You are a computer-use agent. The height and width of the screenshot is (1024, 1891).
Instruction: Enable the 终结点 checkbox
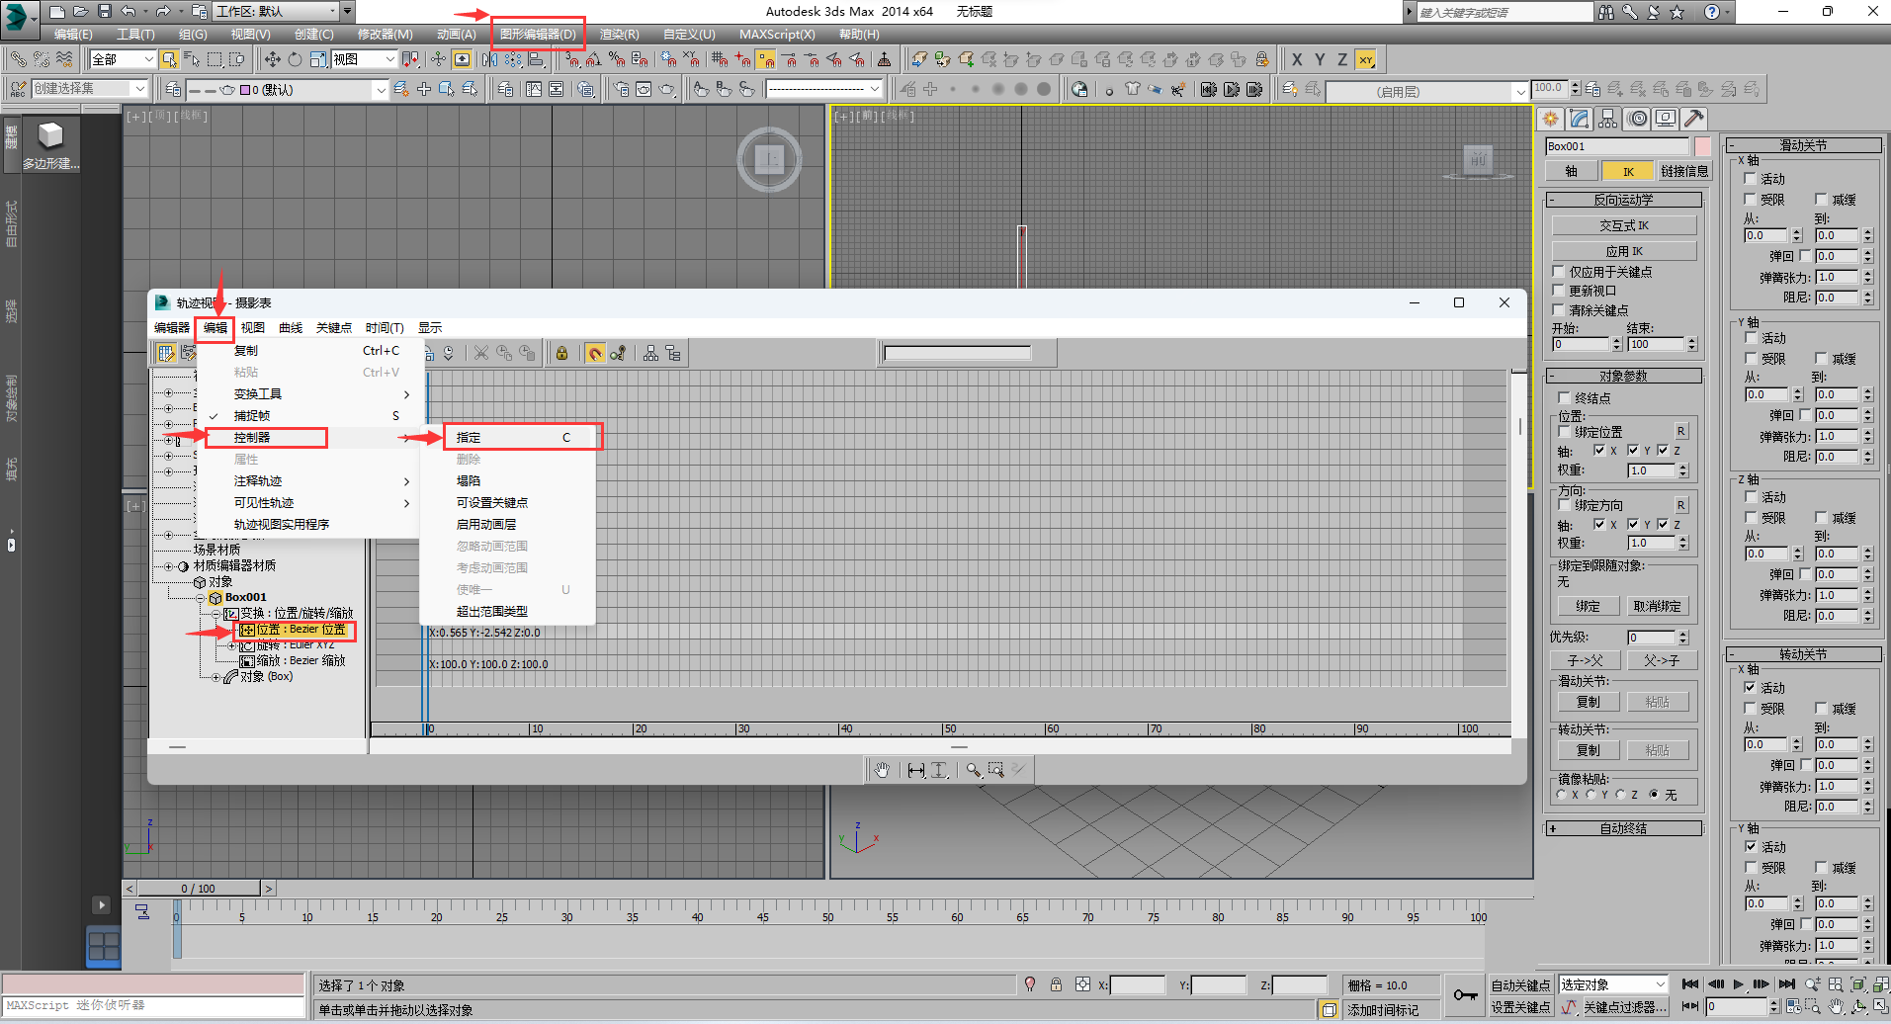(1564, 397)
